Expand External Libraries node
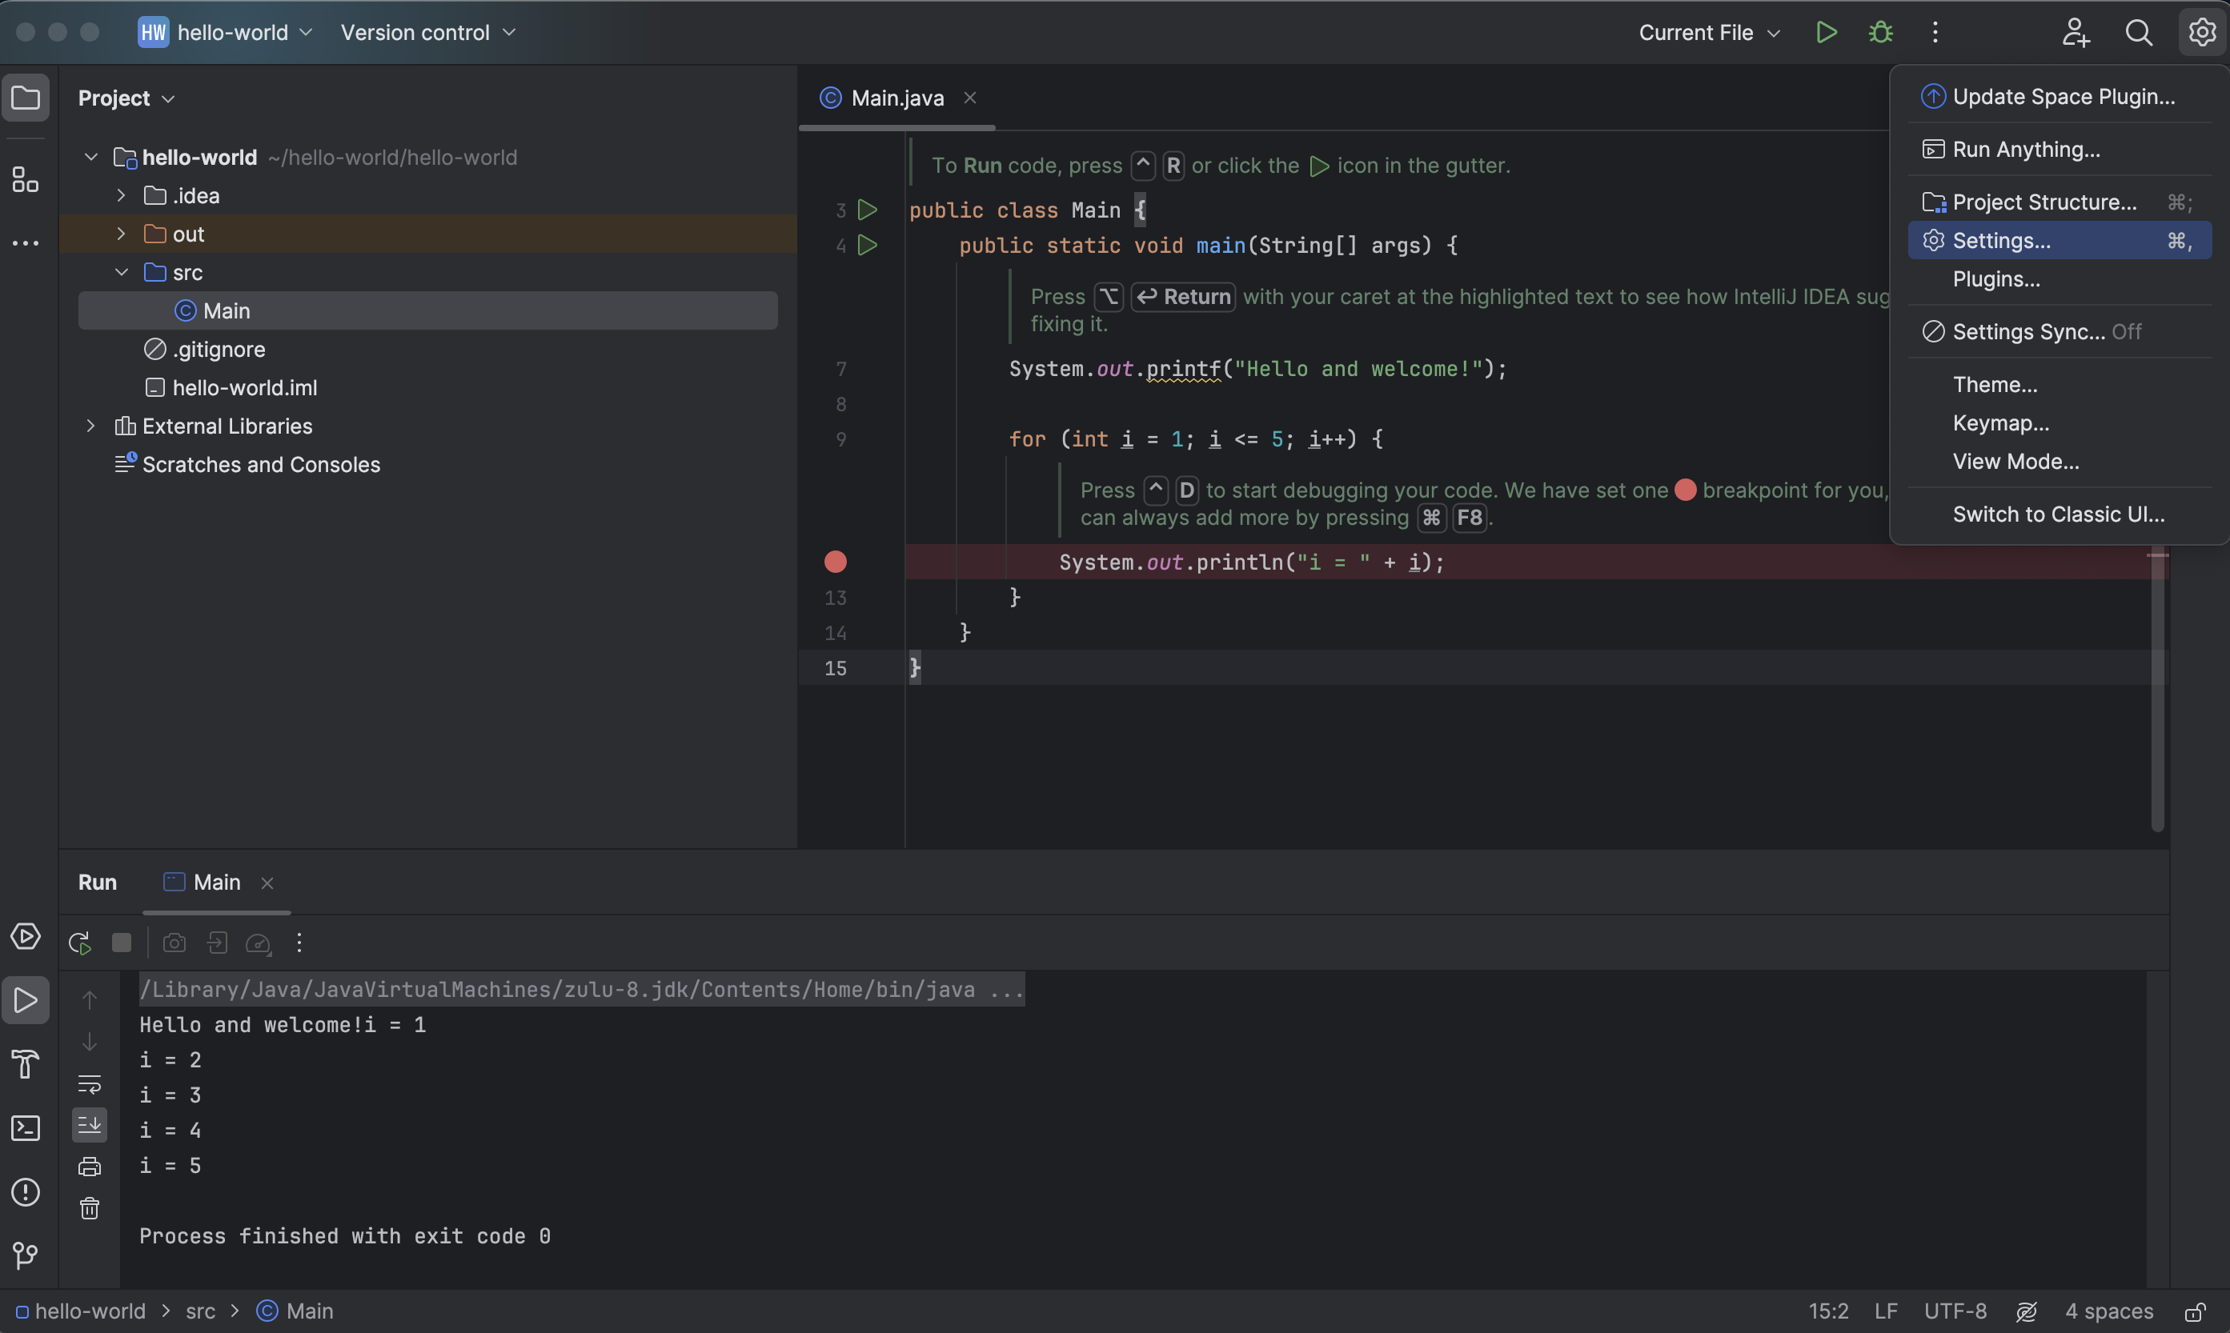Screen dimensions: 2230x1333 point(90,426)
